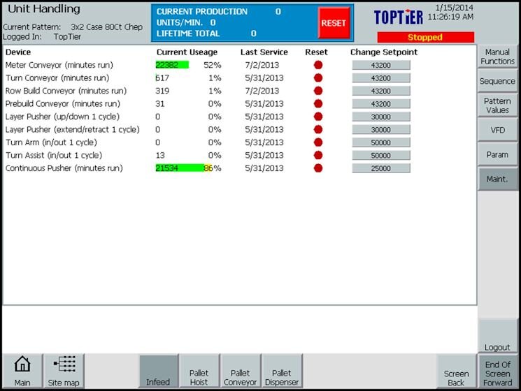The width and height of the screenshot is (521, 391).
Task: Reset the Turn Arm cycle counter
Action: click(319, 142)
